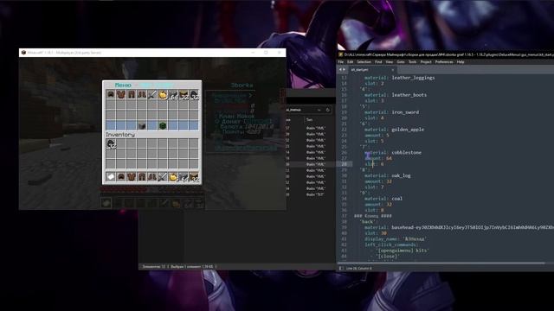Click the 'slot: 30' code line
The height and width of the screenshot is (311, 554).
click(x=376, y=233)
